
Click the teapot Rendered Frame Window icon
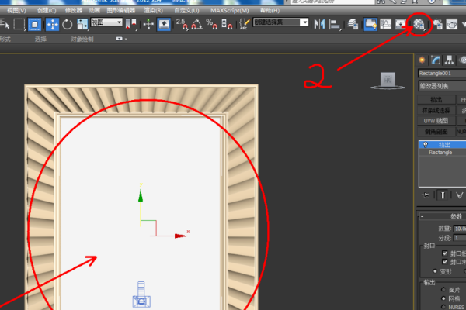coord(452,24)
